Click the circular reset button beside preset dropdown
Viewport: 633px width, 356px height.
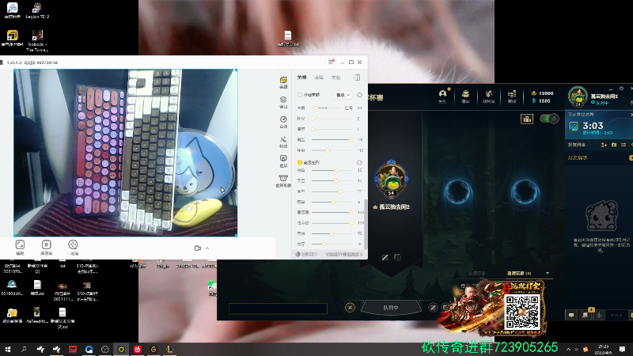[x=360, y=95]
